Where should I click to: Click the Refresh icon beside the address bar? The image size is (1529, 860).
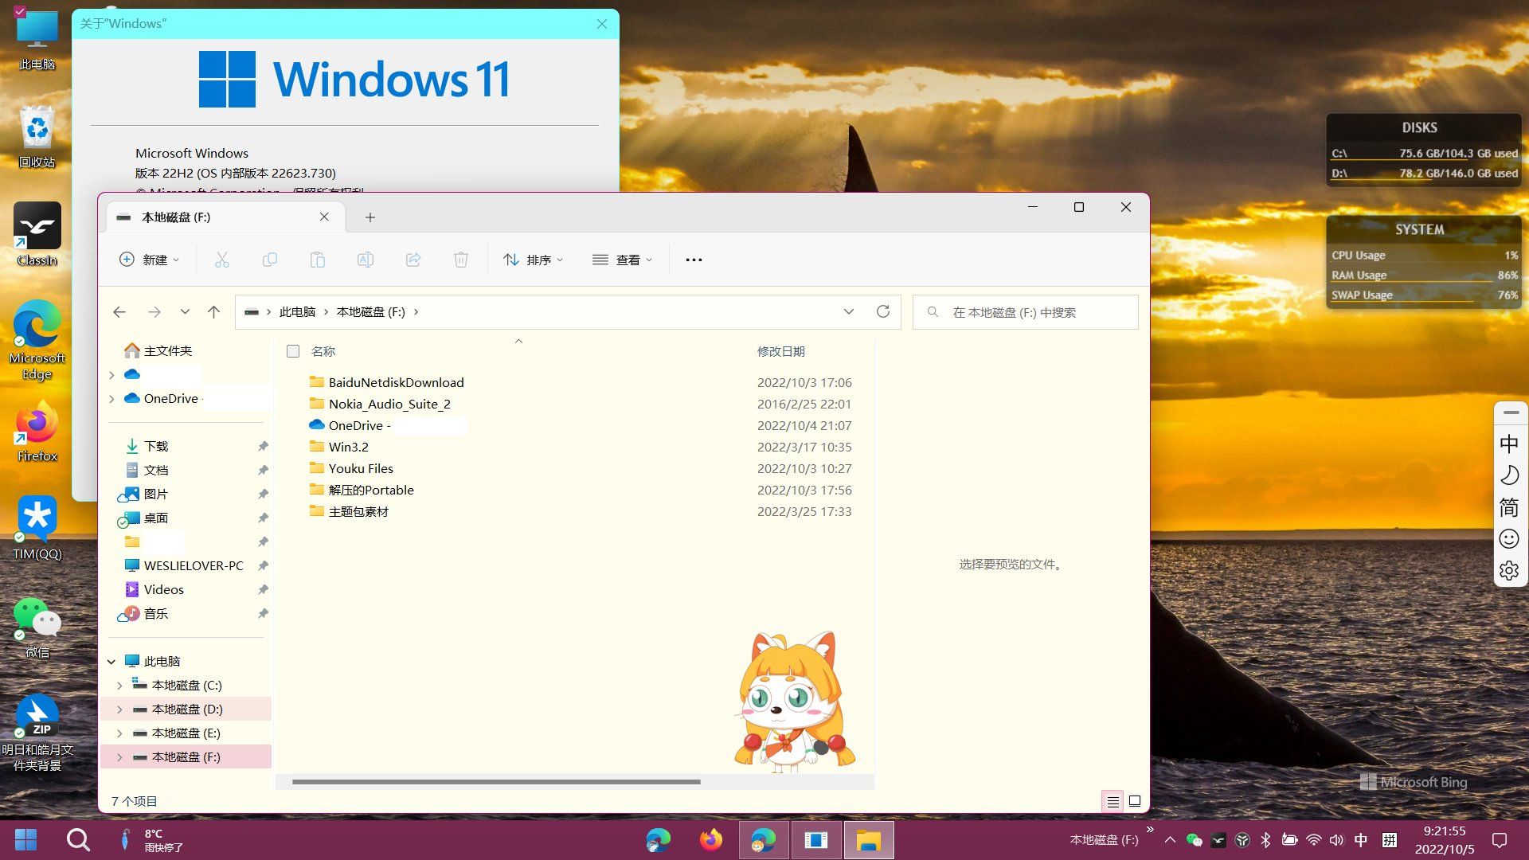pyautogui.click(x=882, y=312)
